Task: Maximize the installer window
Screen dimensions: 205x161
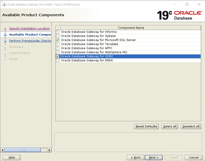Action: pyautogui.click(x=187, y=5)
